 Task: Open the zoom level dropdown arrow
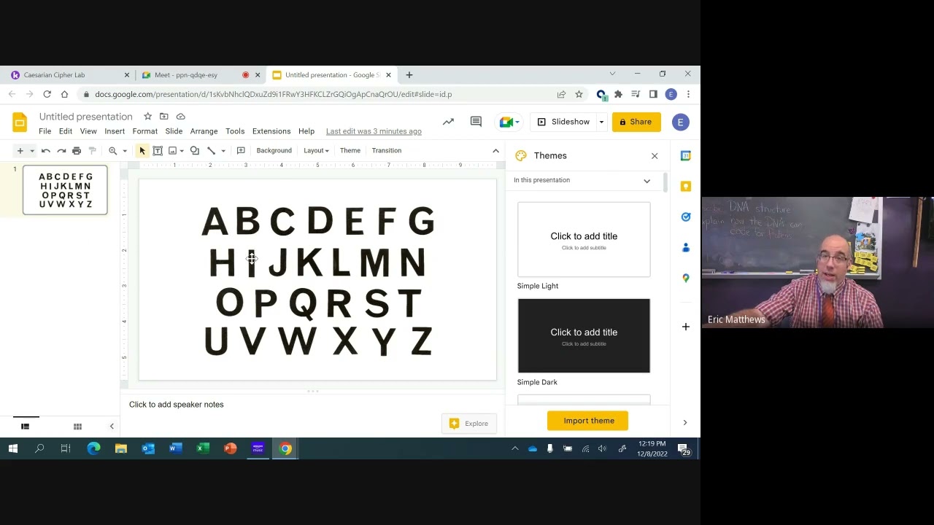tap(125, 151)
